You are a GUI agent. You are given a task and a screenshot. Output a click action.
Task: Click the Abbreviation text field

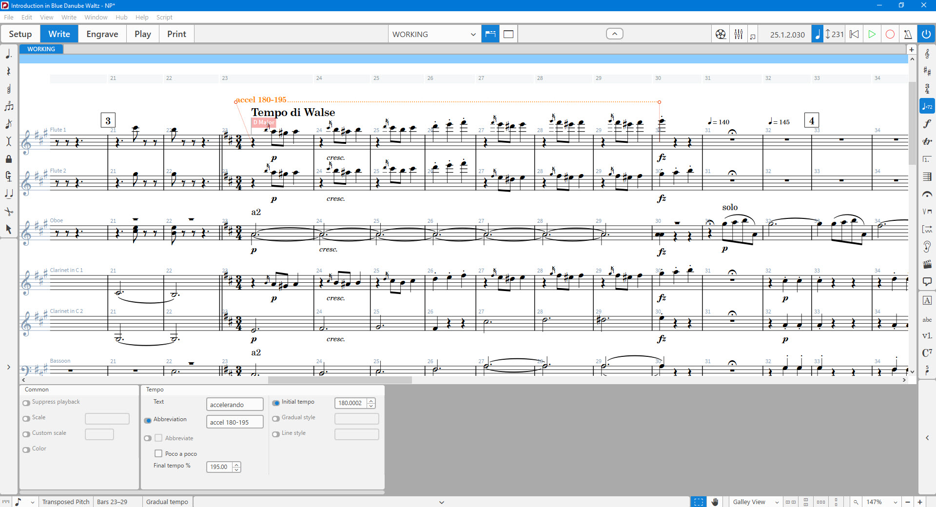tap(234, 422)
